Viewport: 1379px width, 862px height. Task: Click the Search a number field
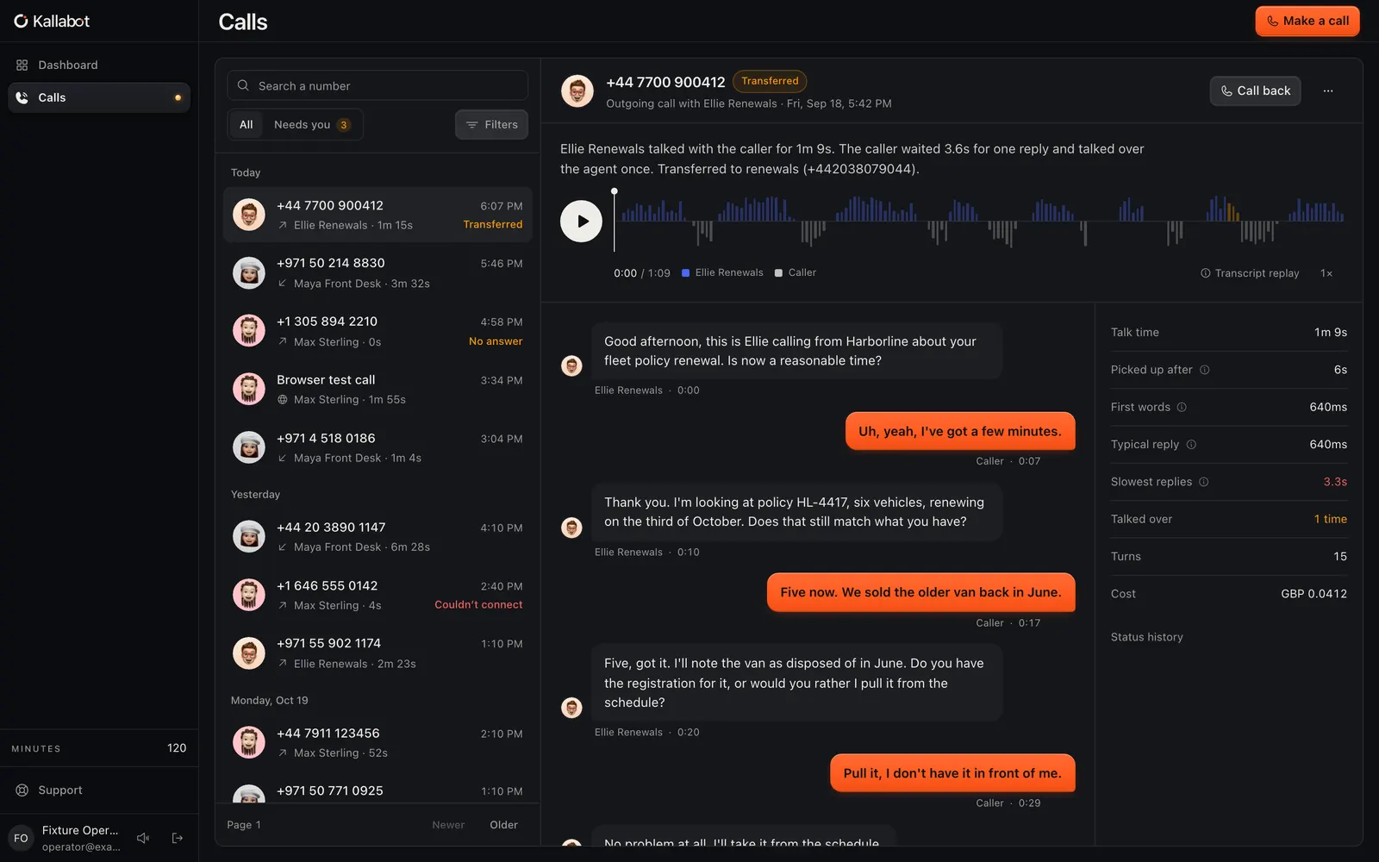click(x=378, y=85)
